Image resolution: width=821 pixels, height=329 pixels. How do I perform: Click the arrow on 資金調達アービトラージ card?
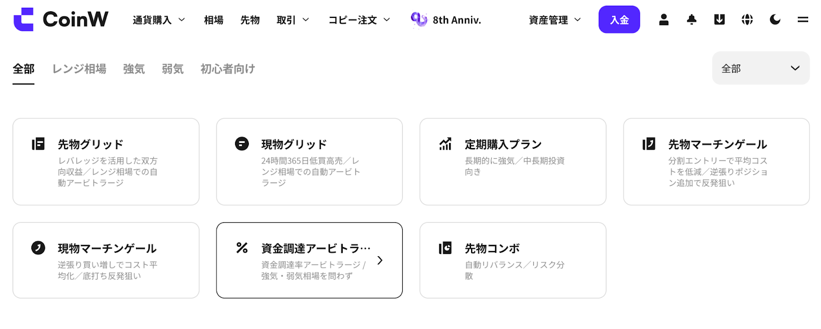(380, 260)
